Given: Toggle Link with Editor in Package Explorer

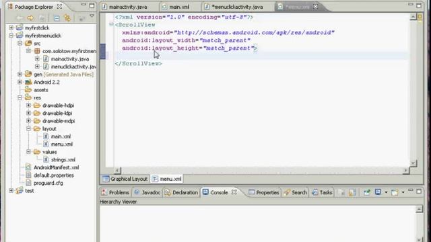Looking at the screenshot, I should [x=67, y=18].
